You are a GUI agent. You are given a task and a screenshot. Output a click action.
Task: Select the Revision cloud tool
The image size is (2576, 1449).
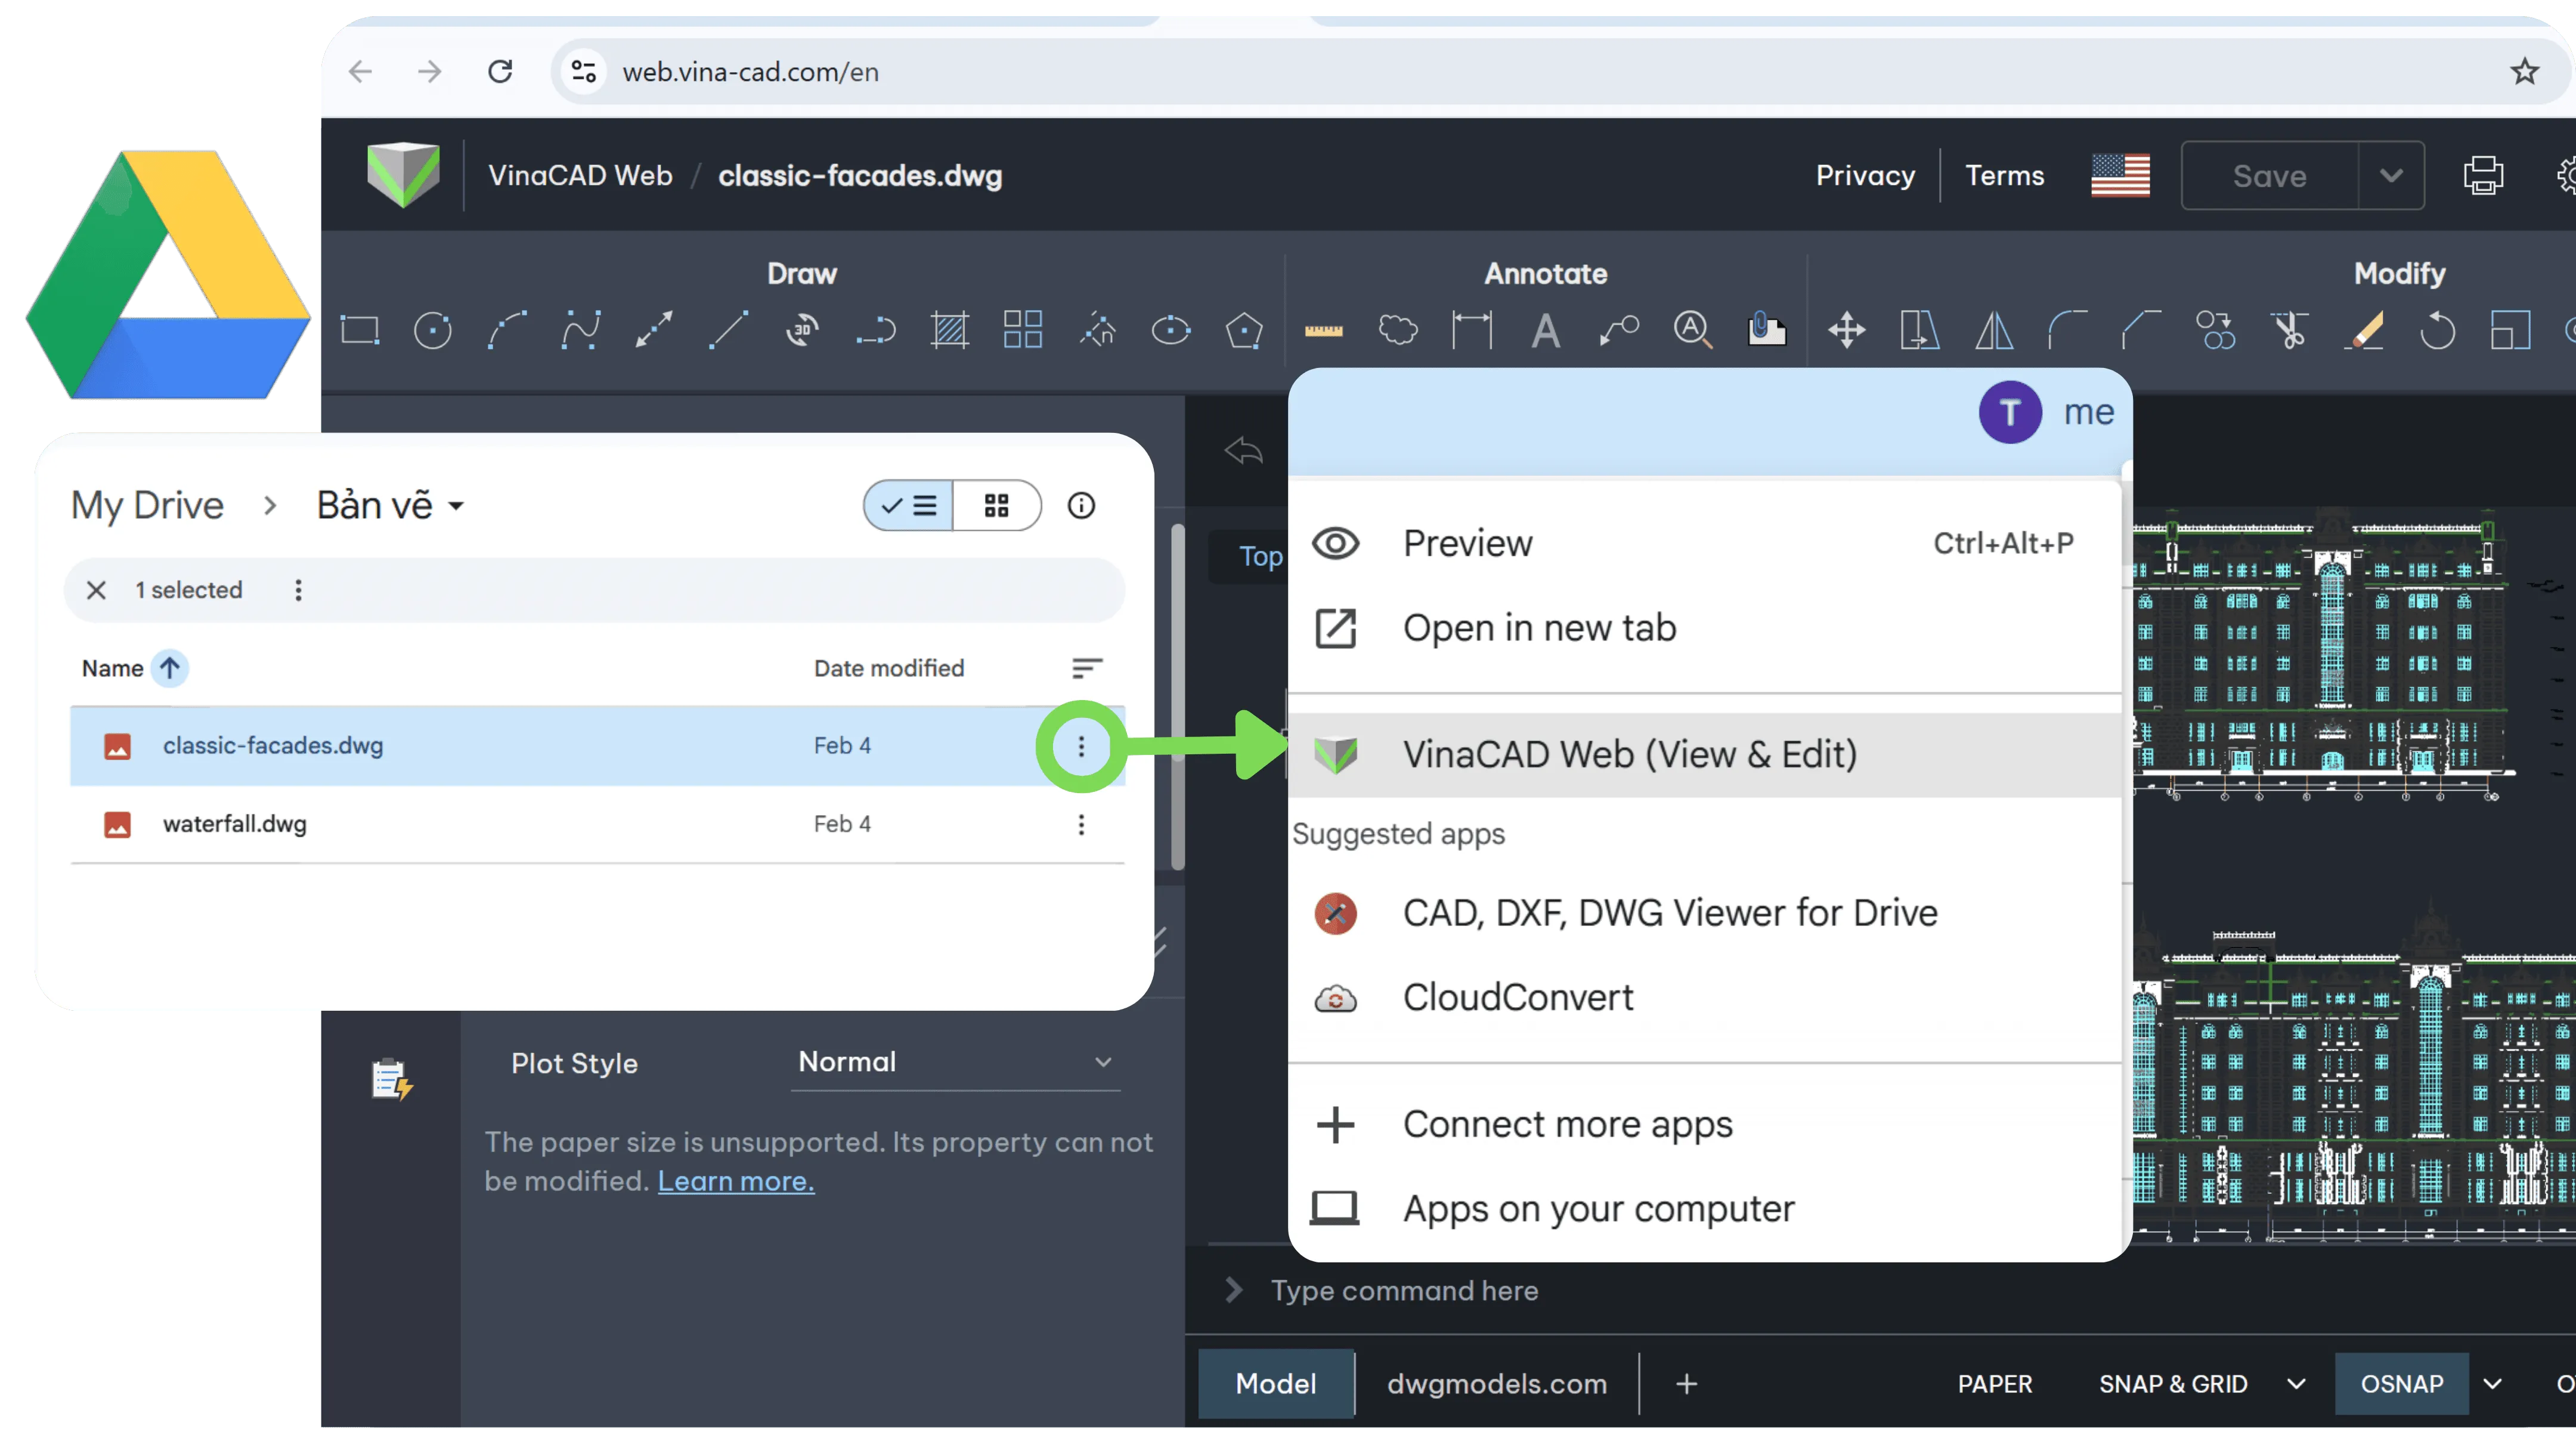[1398, 330]
